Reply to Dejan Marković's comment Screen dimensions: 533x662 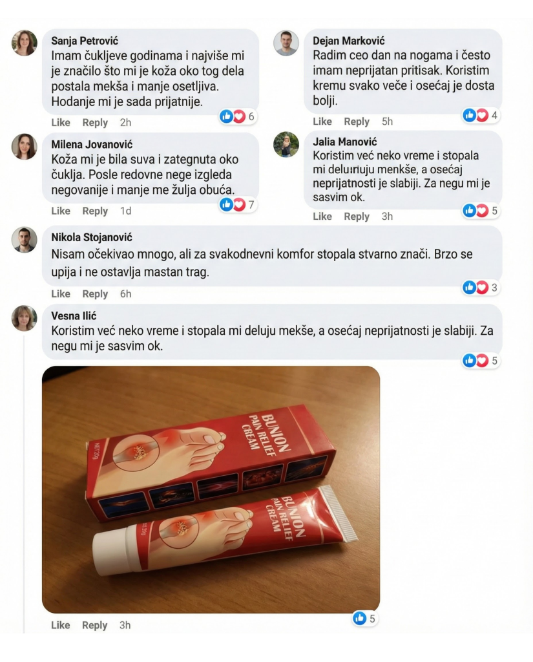point(357,122)
